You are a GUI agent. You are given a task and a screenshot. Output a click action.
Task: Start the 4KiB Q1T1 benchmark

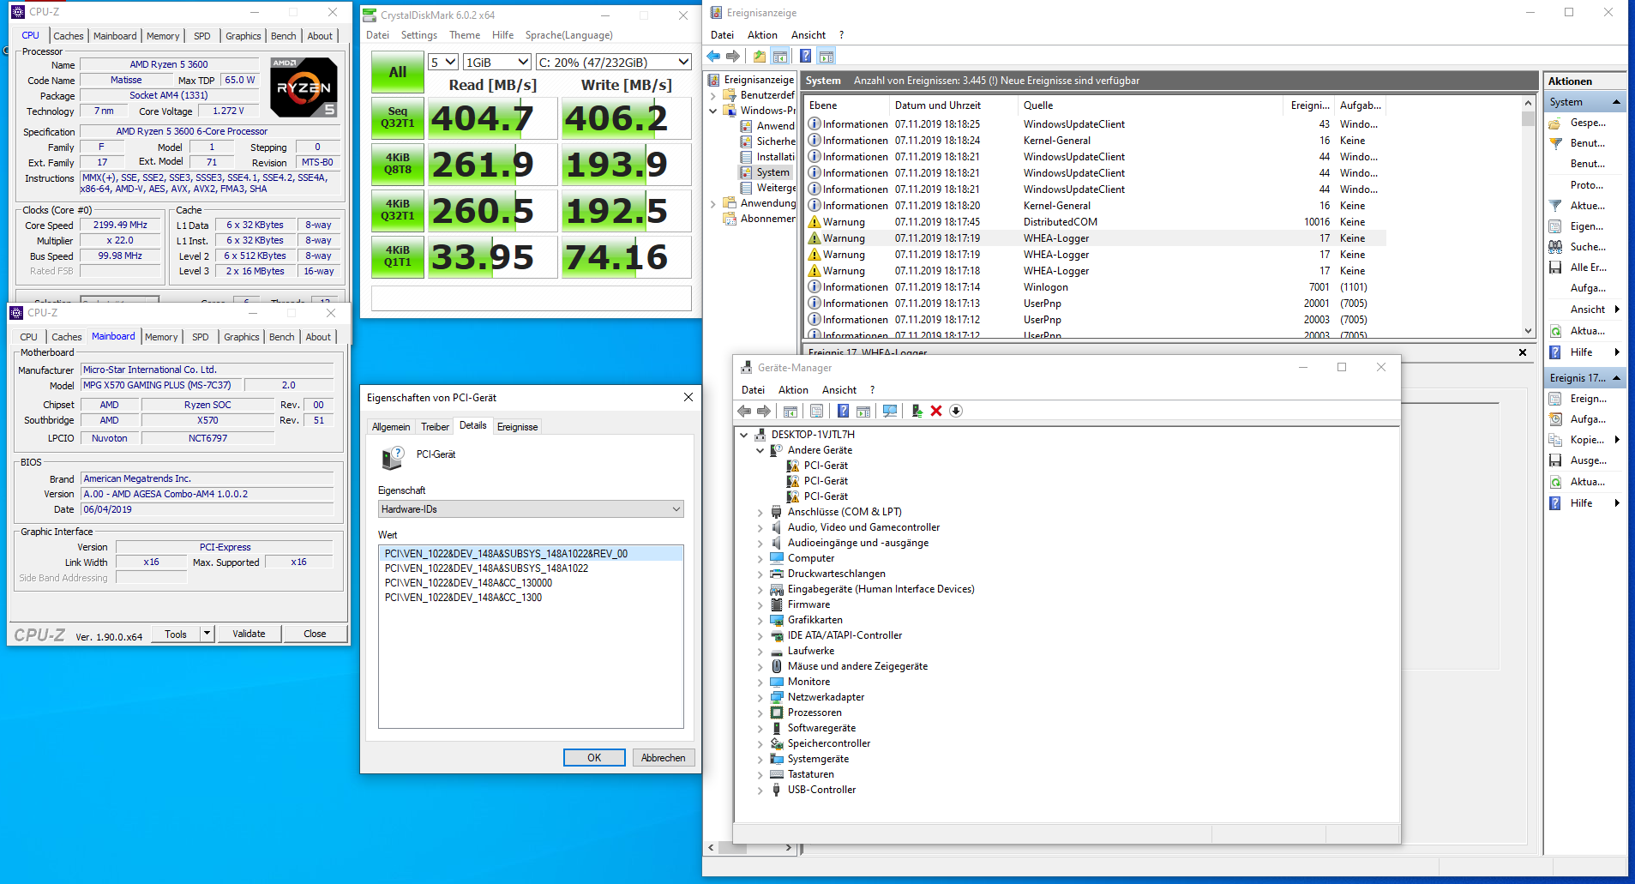(x=398, y=256)
